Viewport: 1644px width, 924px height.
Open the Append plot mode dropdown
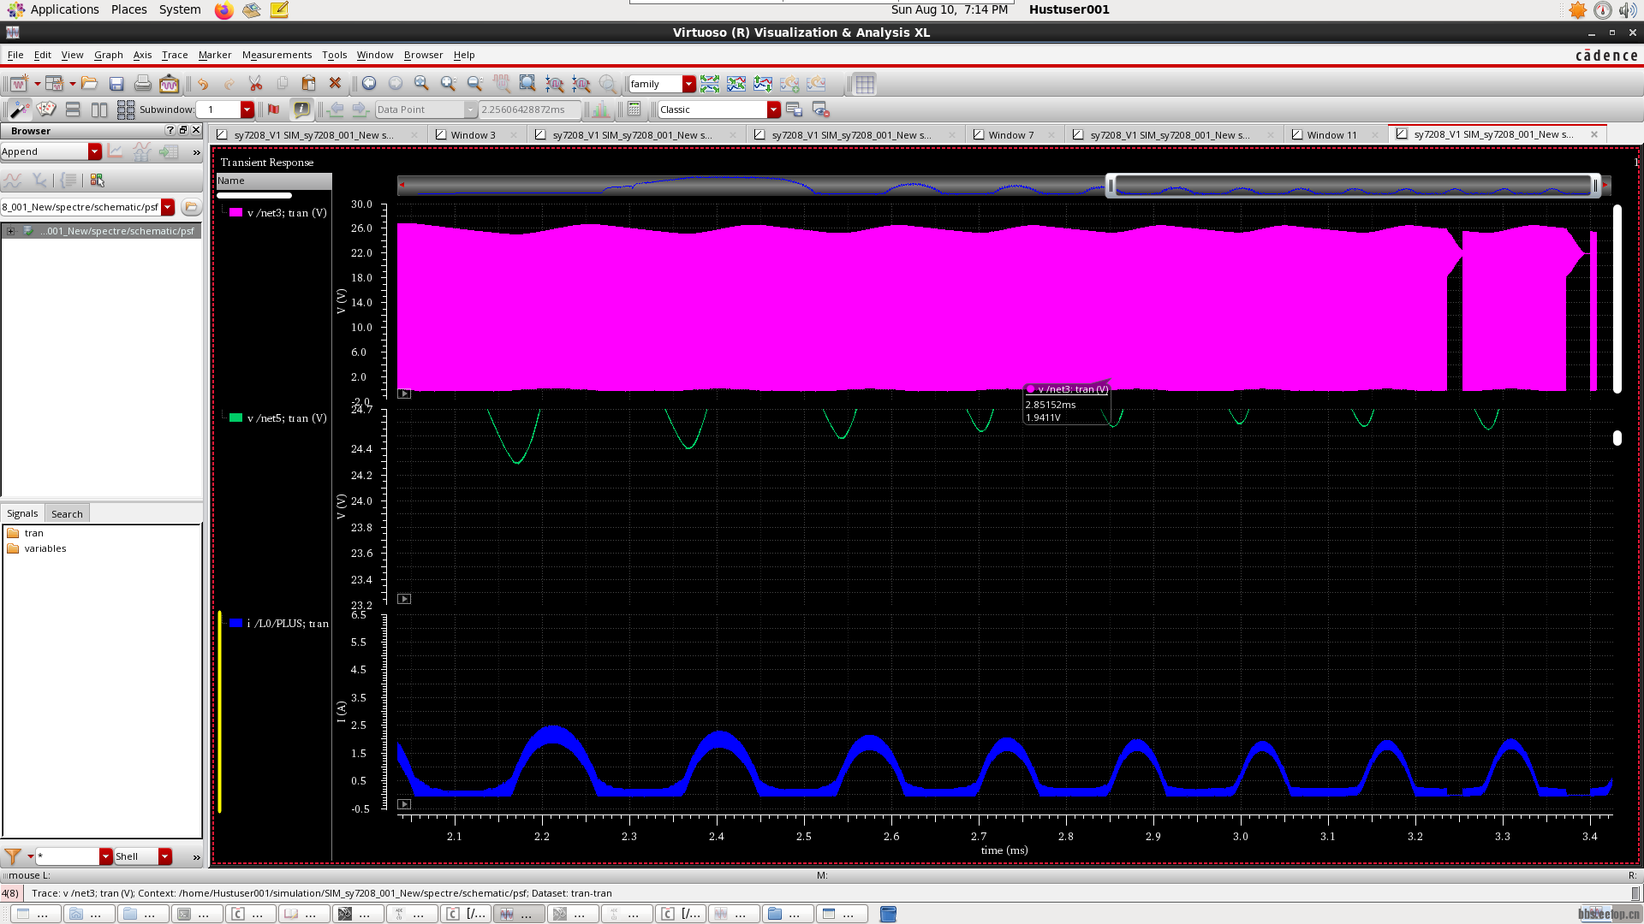[95, 151]
